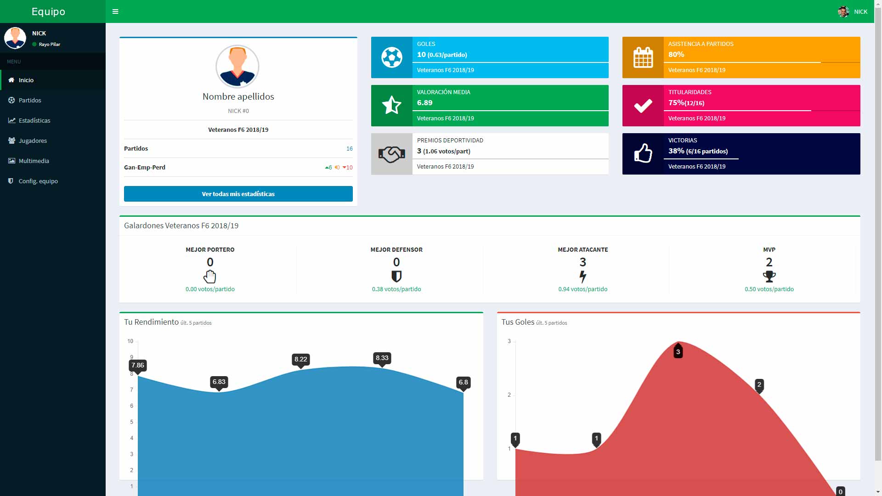This screenshot has height=496, width=882.
Task: Click the calendar Asistencia a Partidos icon
Action: click(643, 57)
